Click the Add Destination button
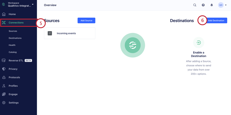Image resolution: width=231 pixels, height=115 pixels. (x=216, y=21)
